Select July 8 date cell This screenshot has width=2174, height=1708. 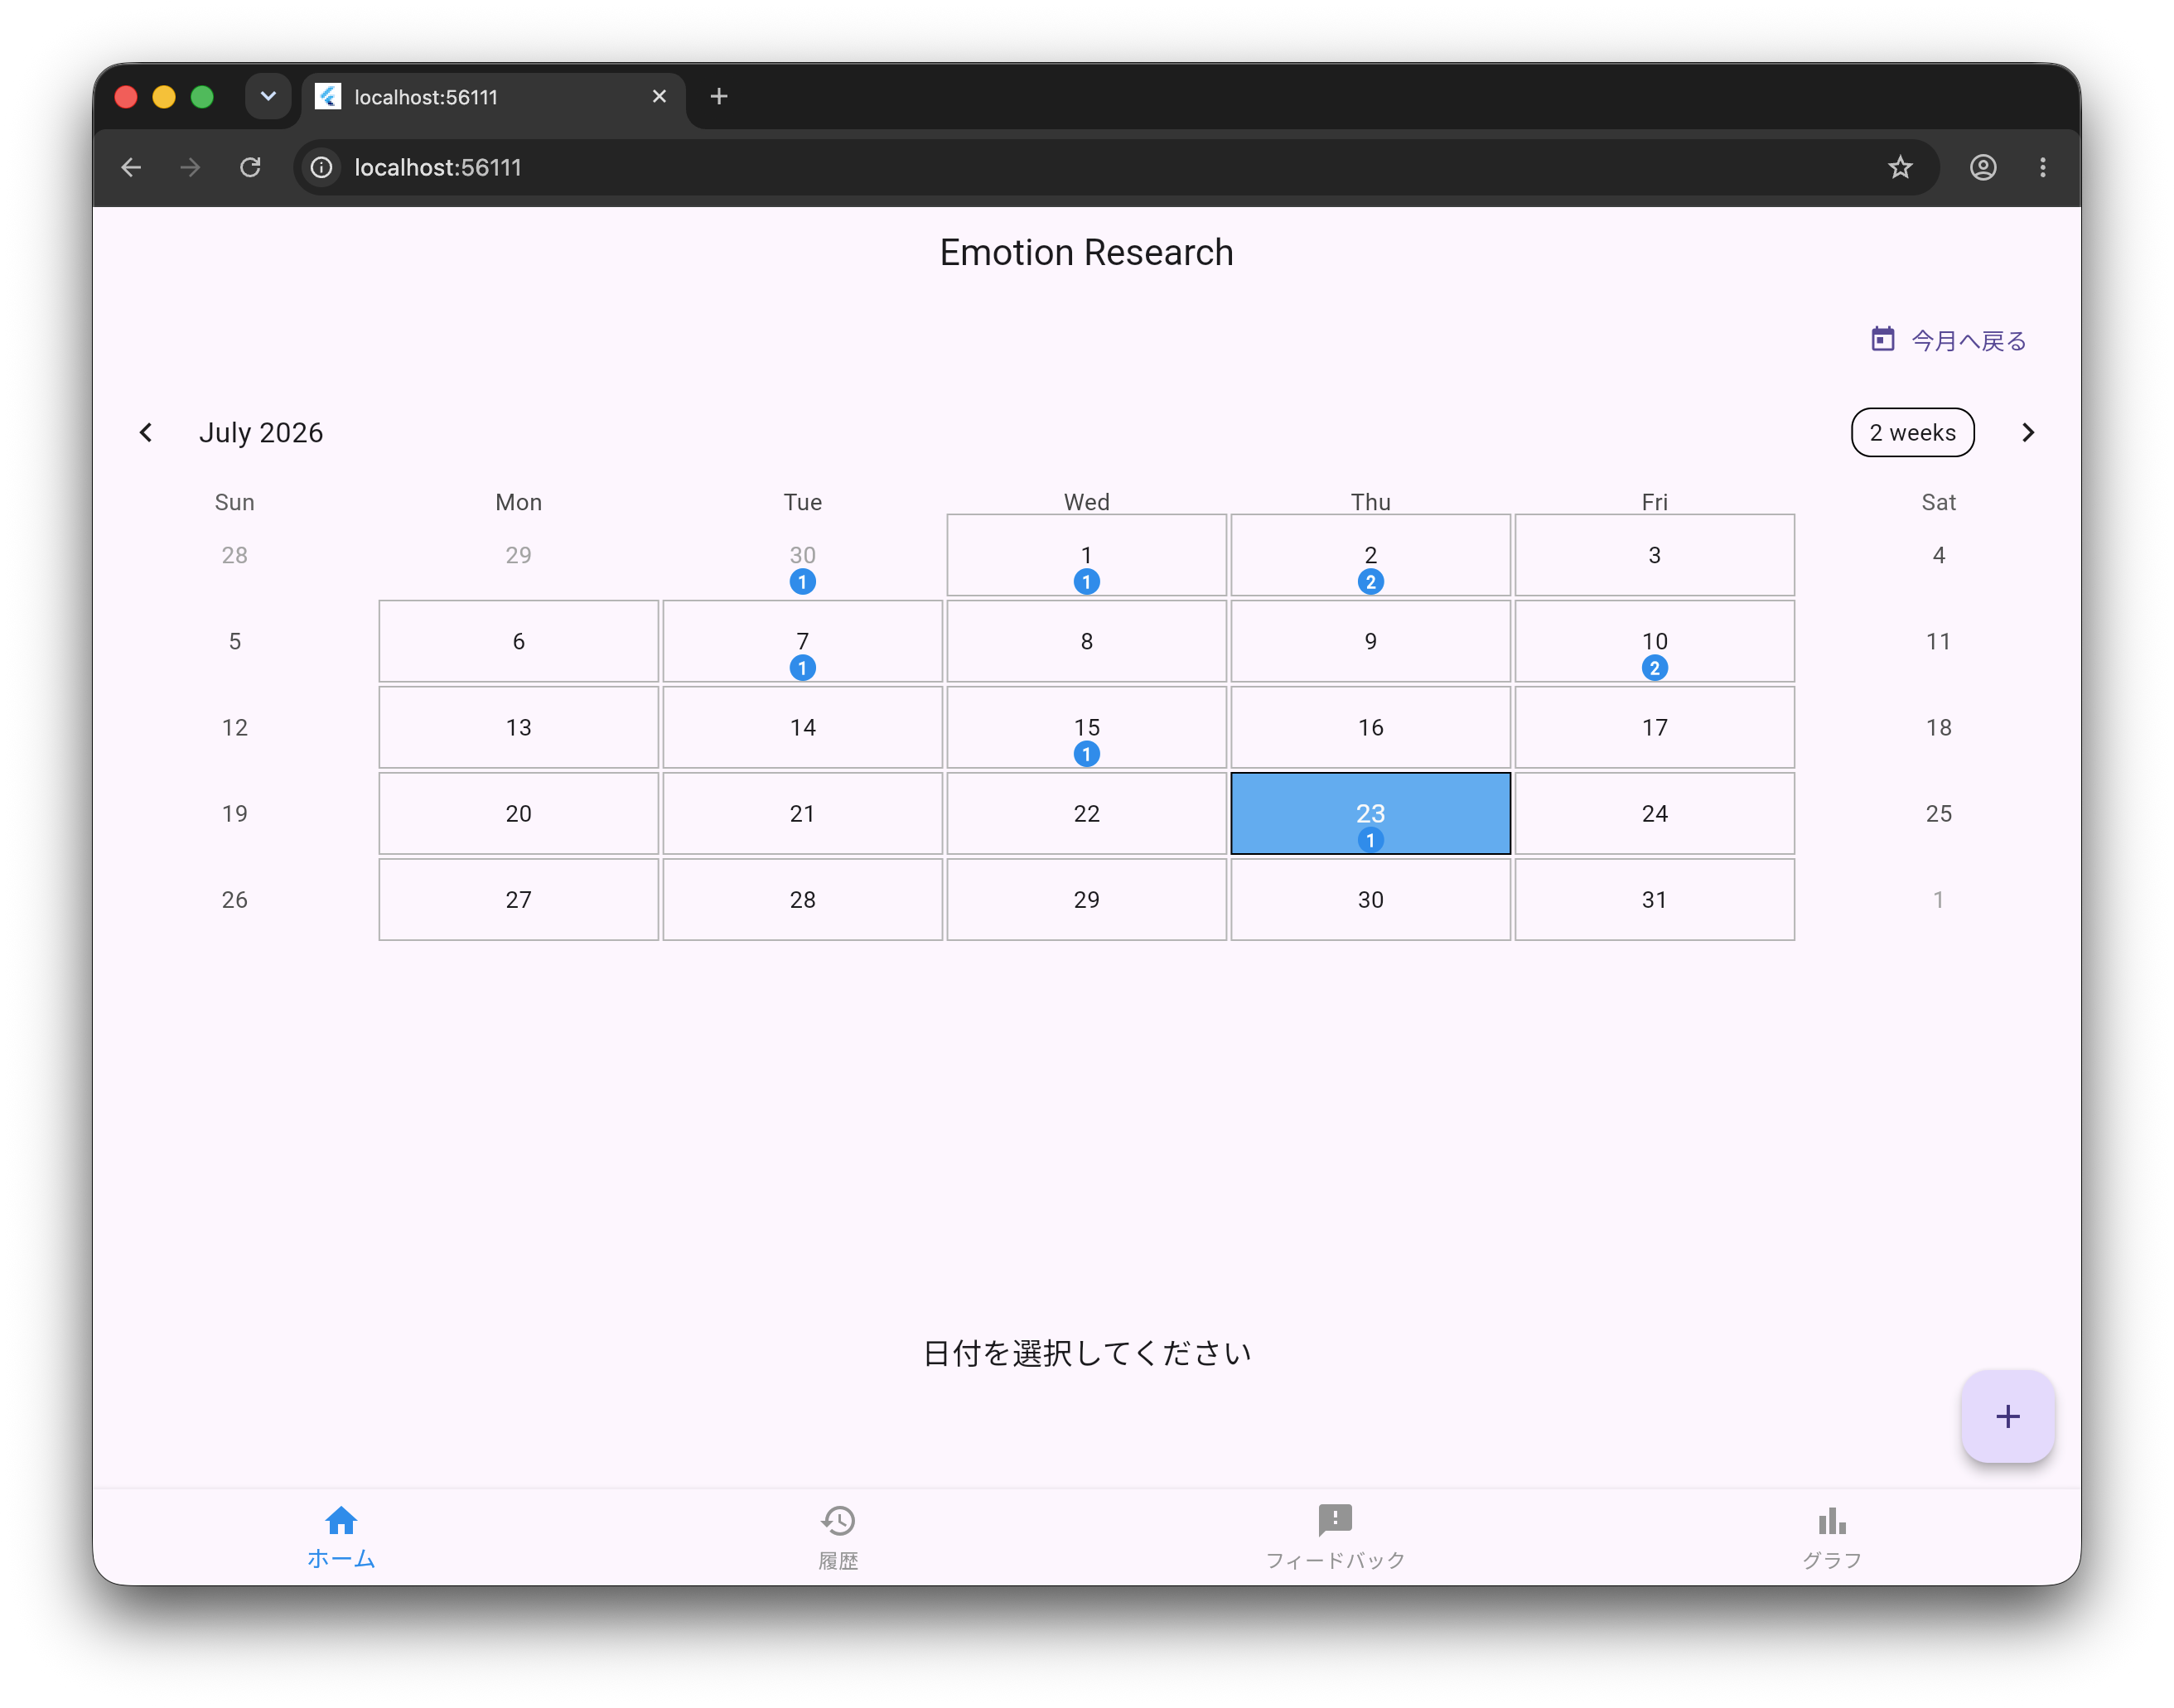(1086, 641)
